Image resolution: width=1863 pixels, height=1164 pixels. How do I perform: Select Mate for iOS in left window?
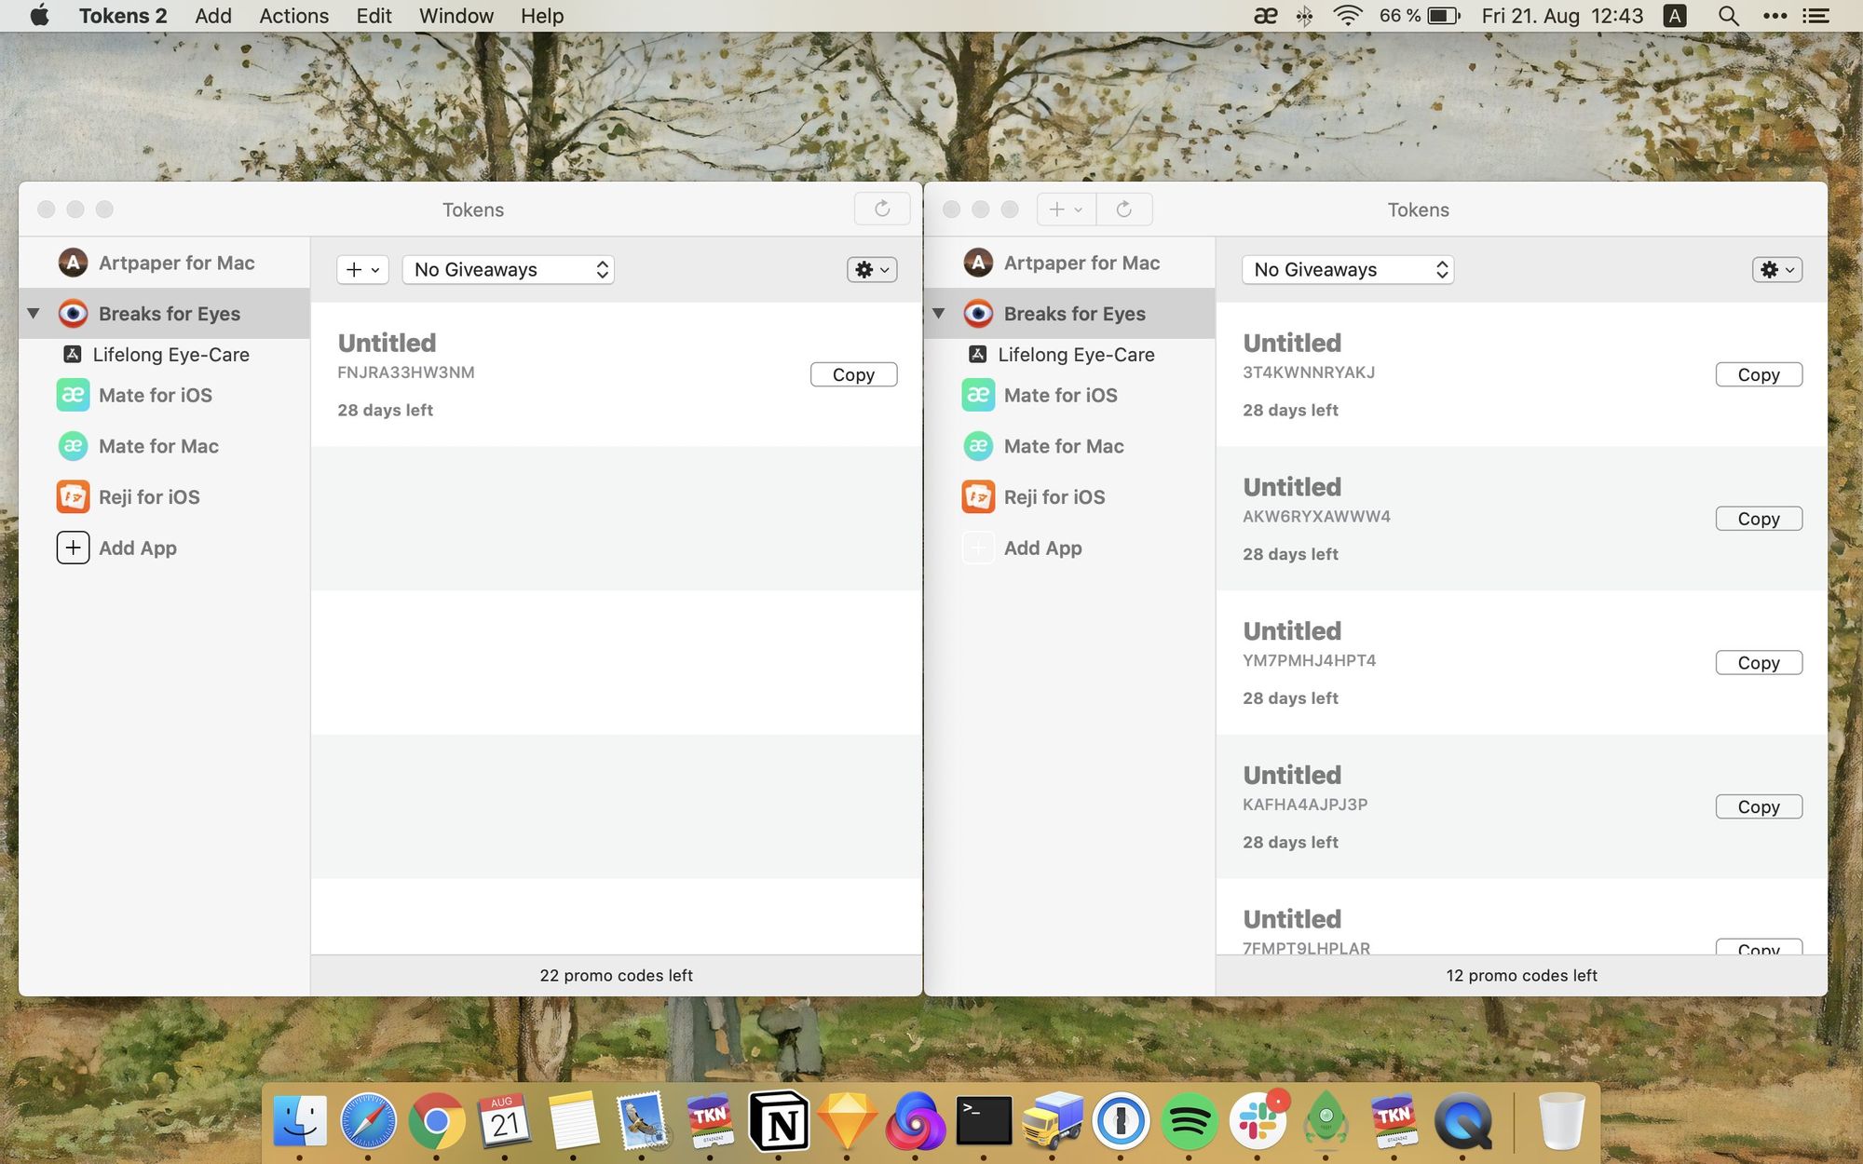(x=164, y=395)
